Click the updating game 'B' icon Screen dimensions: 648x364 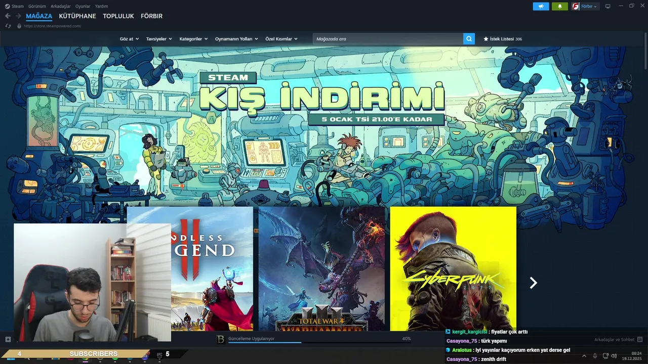pyautogui.click(x=221, y=340)
